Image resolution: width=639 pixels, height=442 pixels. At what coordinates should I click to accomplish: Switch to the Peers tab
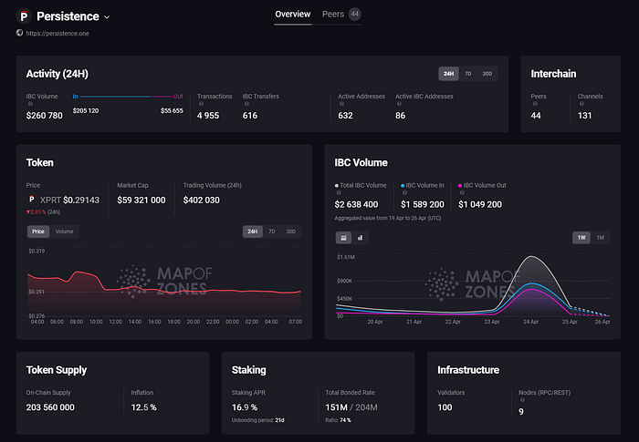pyautogui.click(x=333, y=14)
